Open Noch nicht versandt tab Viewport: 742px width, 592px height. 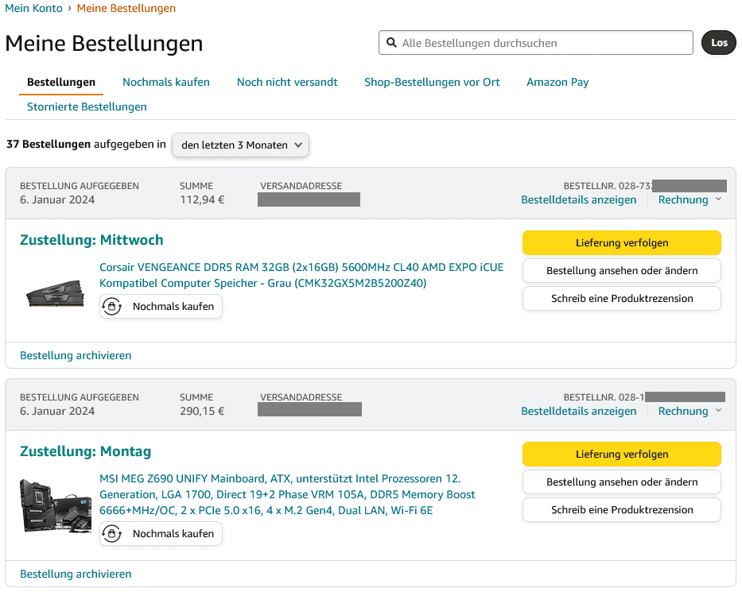point(287,83)
